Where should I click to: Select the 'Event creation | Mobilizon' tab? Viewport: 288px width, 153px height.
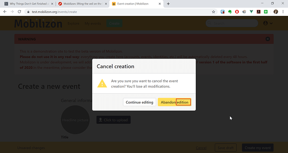pos(136,4)
